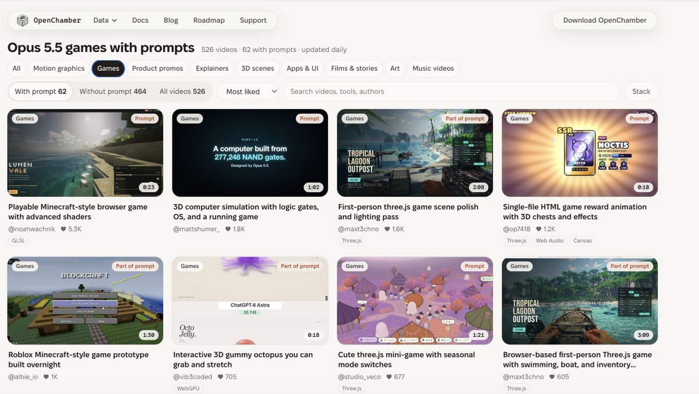Screen dimensions: 699x394
Task: Select Films & stories category
Action: pos(354,69)
